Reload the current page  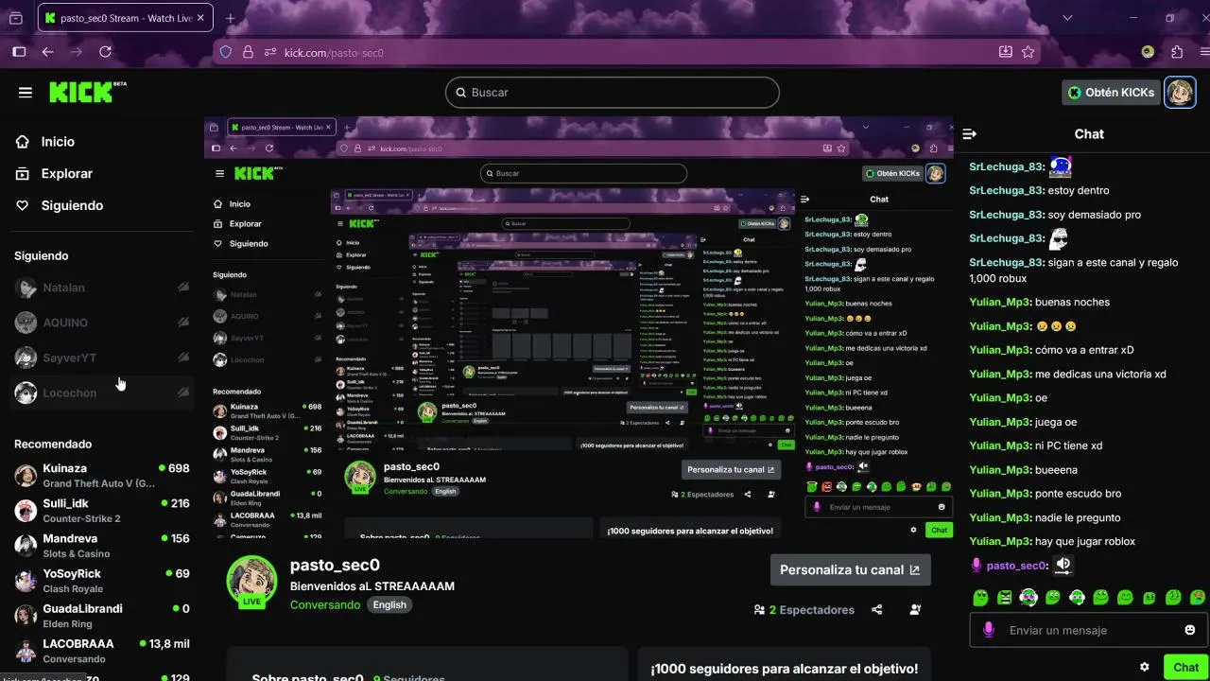point(105,52)
